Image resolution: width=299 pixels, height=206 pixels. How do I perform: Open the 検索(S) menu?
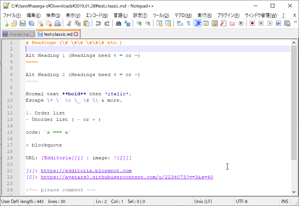coord(53,15)
